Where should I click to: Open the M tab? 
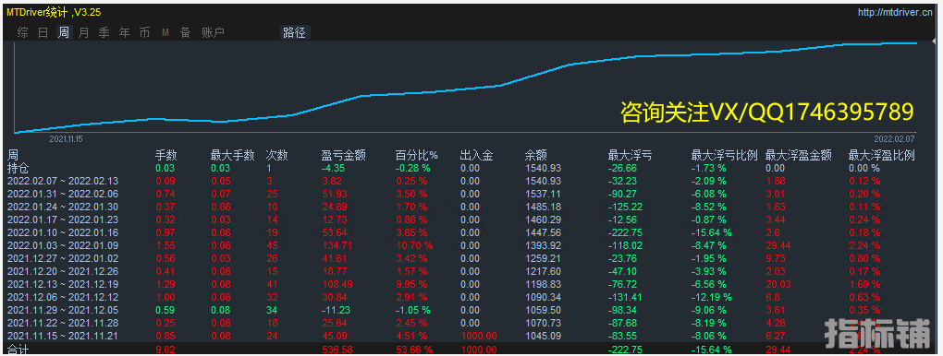click(x=165, y=33)
